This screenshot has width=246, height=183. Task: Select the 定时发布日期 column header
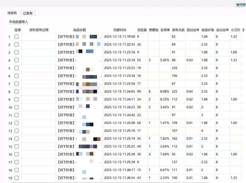tap(39, 30)
